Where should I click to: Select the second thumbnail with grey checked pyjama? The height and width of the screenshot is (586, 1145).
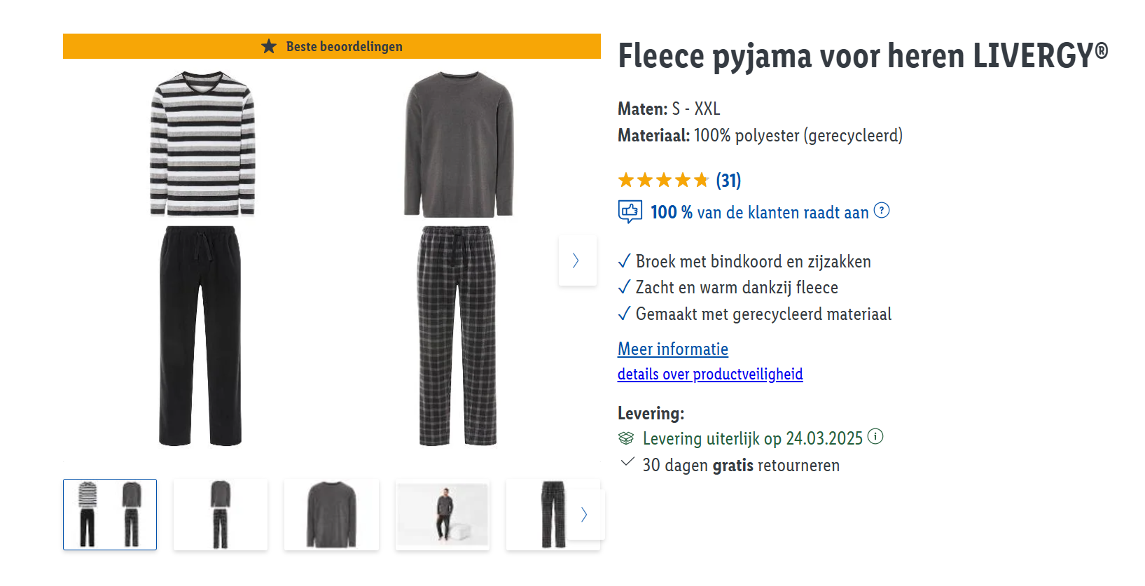[x=220, y=515]
